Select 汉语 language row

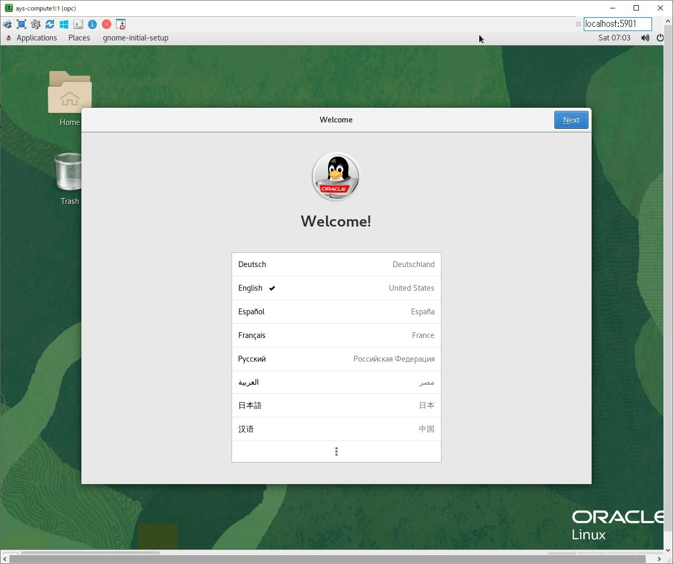tap(336, 429)
